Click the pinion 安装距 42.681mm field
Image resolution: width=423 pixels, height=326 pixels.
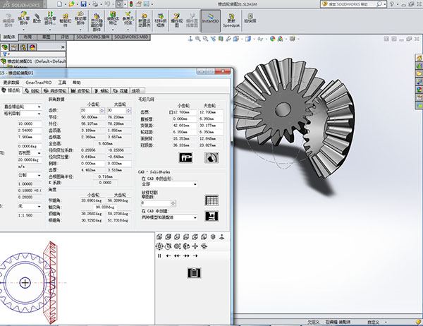(185, 126)
